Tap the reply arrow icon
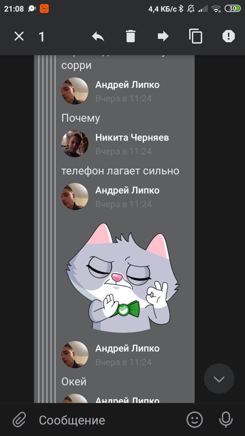The width and height of the screenshot is (245, 436). [98, 36]
